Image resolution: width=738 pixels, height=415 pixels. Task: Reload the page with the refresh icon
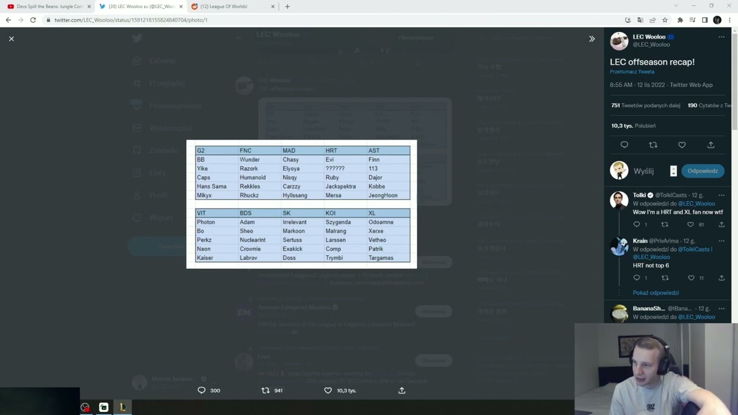[33, 20]
